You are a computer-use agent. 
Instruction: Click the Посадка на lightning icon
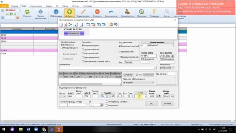coord(154,12)
